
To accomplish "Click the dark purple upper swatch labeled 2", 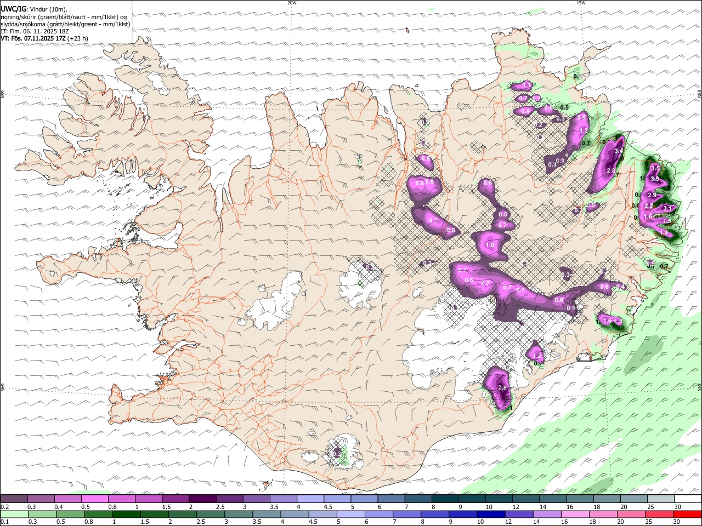I will pos(202,499).
